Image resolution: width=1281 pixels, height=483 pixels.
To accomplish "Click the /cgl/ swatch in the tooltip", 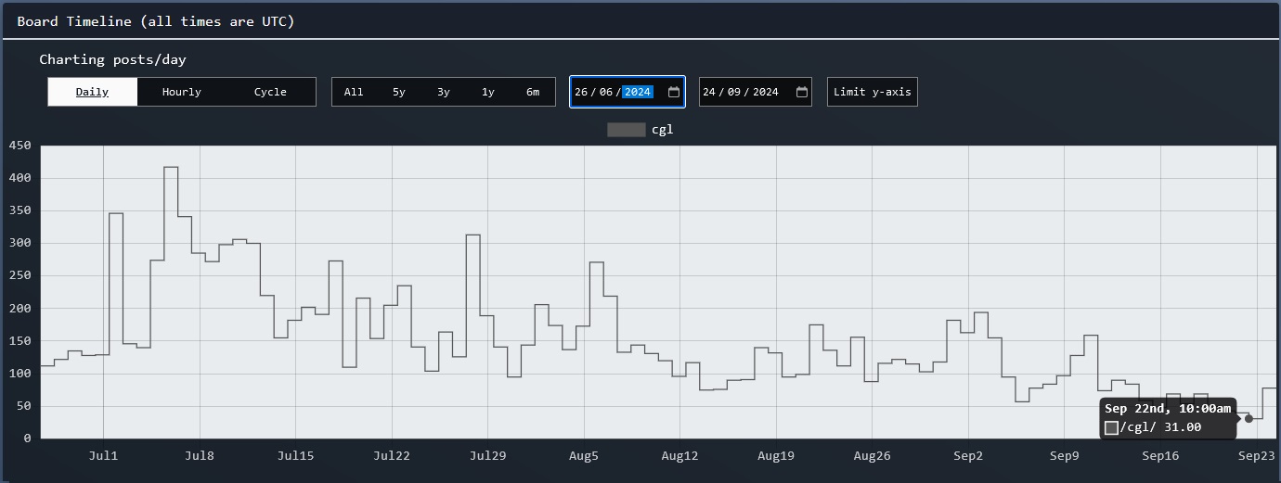I will 1111,427.
